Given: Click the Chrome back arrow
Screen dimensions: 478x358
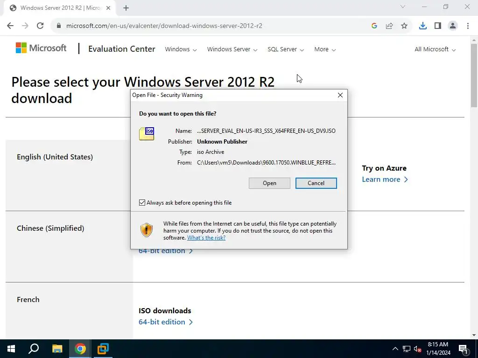Looking at the screenshot, I should click(10, 26).
